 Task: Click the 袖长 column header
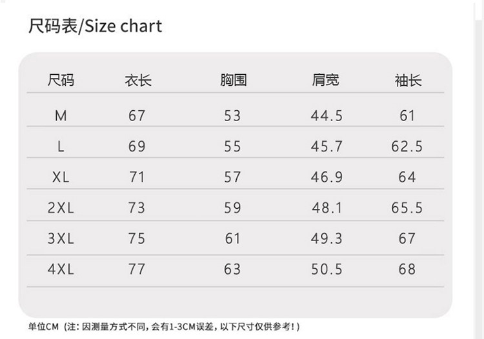click(408, 81)
